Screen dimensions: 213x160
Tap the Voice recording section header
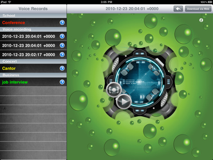[x=33, y=29]
